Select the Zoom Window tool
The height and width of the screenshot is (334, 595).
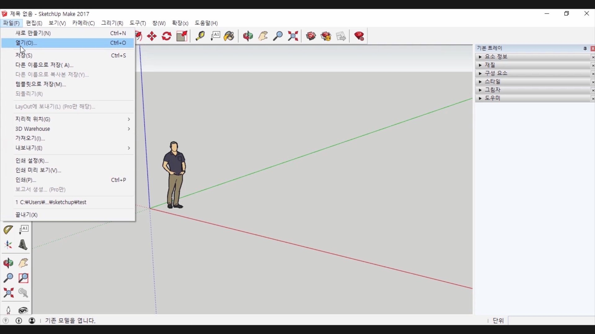coord(23,278)
